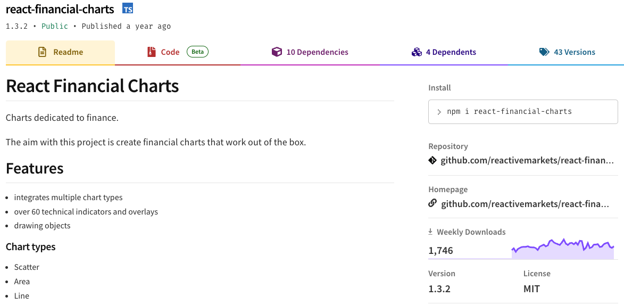Viewport: 624px width, 305px height.
Task: Open the 43 Versions tab
Action: click(x=567, y=52)
